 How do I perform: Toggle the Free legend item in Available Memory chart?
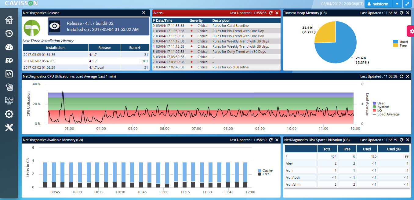(264, 174)
